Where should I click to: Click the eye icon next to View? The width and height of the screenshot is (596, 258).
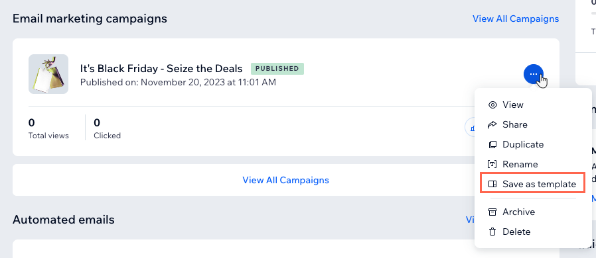coord(492,105)
